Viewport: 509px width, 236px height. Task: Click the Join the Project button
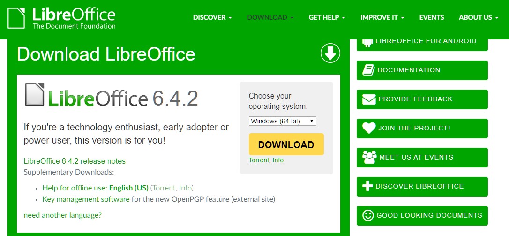click(x=422, y=129)
